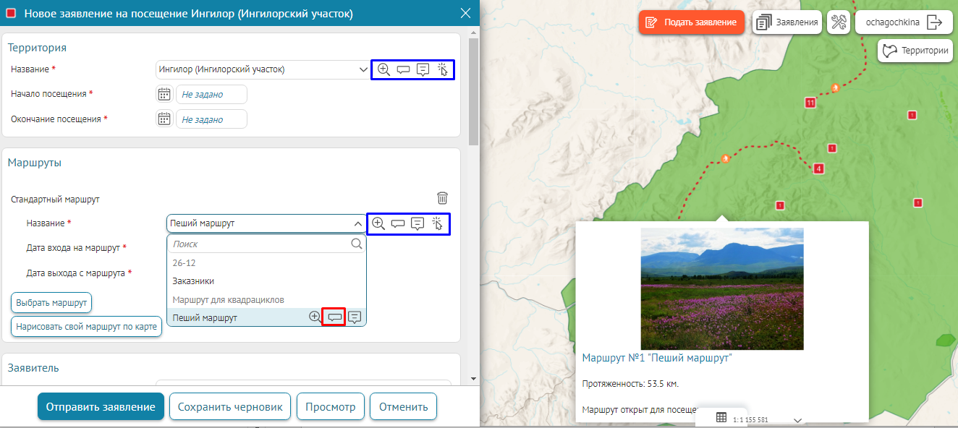Click zoom-to-territory magnifier icon beside Ингилор
The height and width of the screenshot is (428, 958).
click(x=383, y=69)
